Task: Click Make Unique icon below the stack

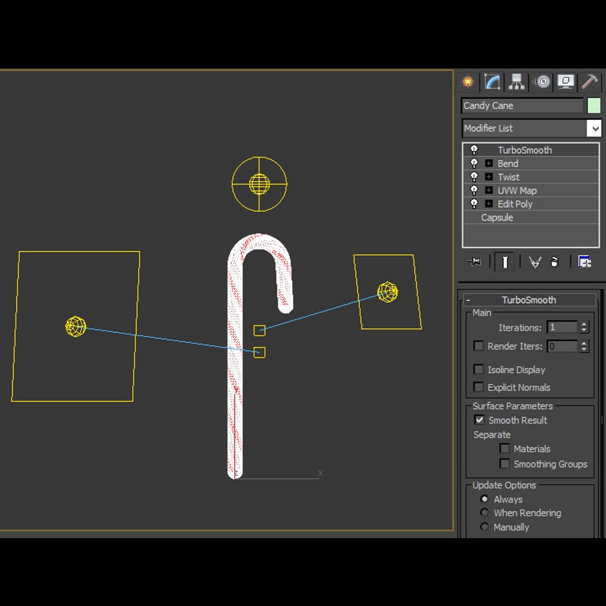Action: [535, 263]
